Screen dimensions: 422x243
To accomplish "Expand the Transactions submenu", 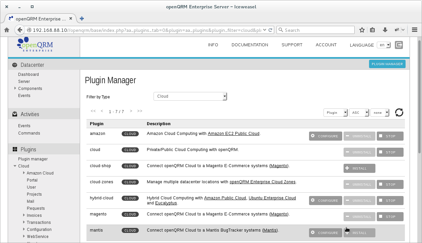I will 24,223.
